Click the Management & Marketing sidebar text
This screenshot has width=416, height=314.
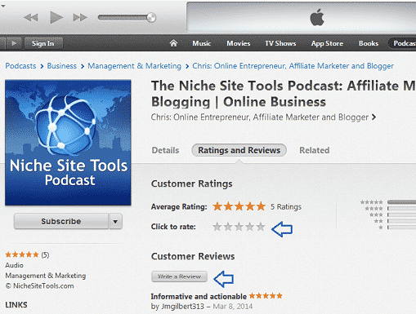[46, 276]
